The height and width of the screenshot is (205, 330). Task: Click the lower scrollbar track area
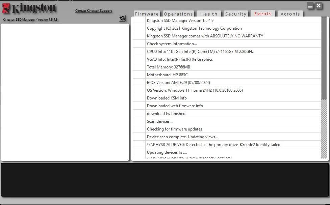coord(324,129)
